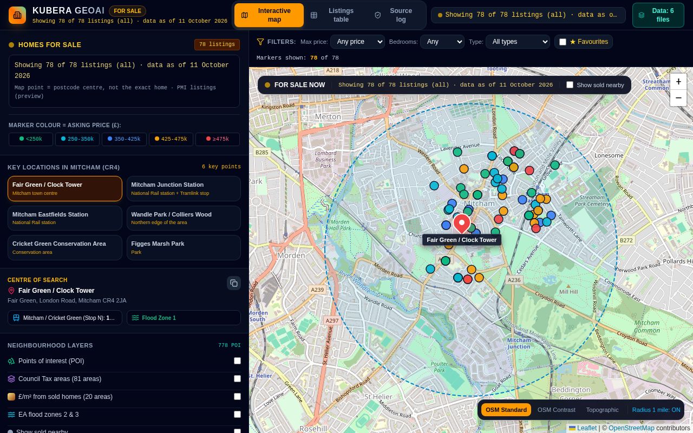Enable Points of interest (POI) layer
The image size is (693, 433).
[237, 361]
